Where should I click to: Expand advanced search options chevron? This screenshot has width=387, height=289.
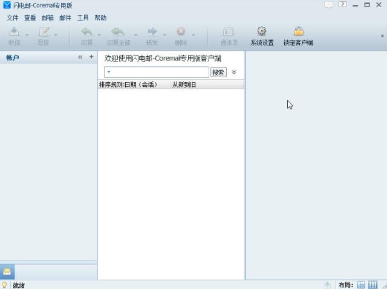click(234, 72)
